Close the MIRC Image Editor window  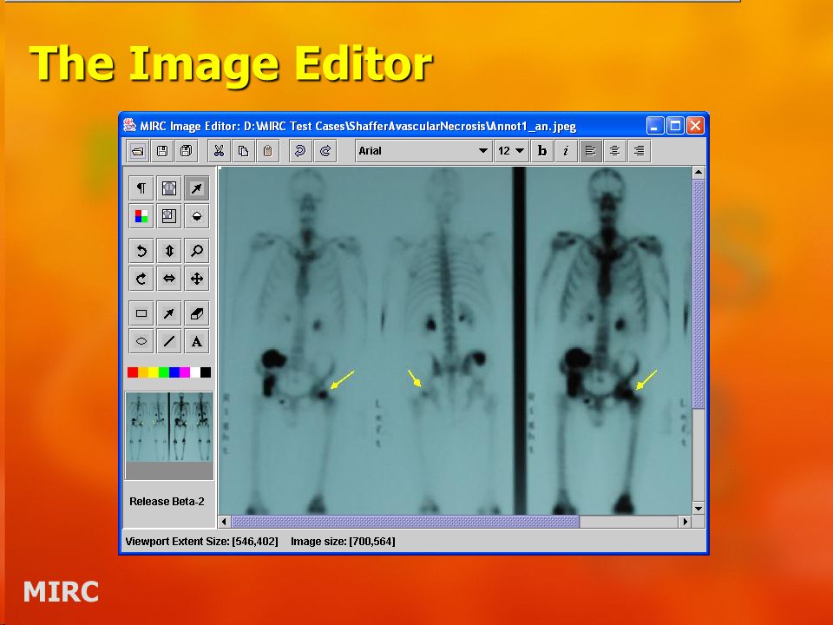(695, 126)
